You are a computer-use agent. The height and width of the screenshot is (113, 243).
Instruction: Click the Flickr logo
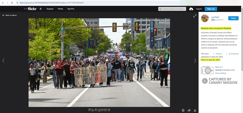tap(30, 9)
